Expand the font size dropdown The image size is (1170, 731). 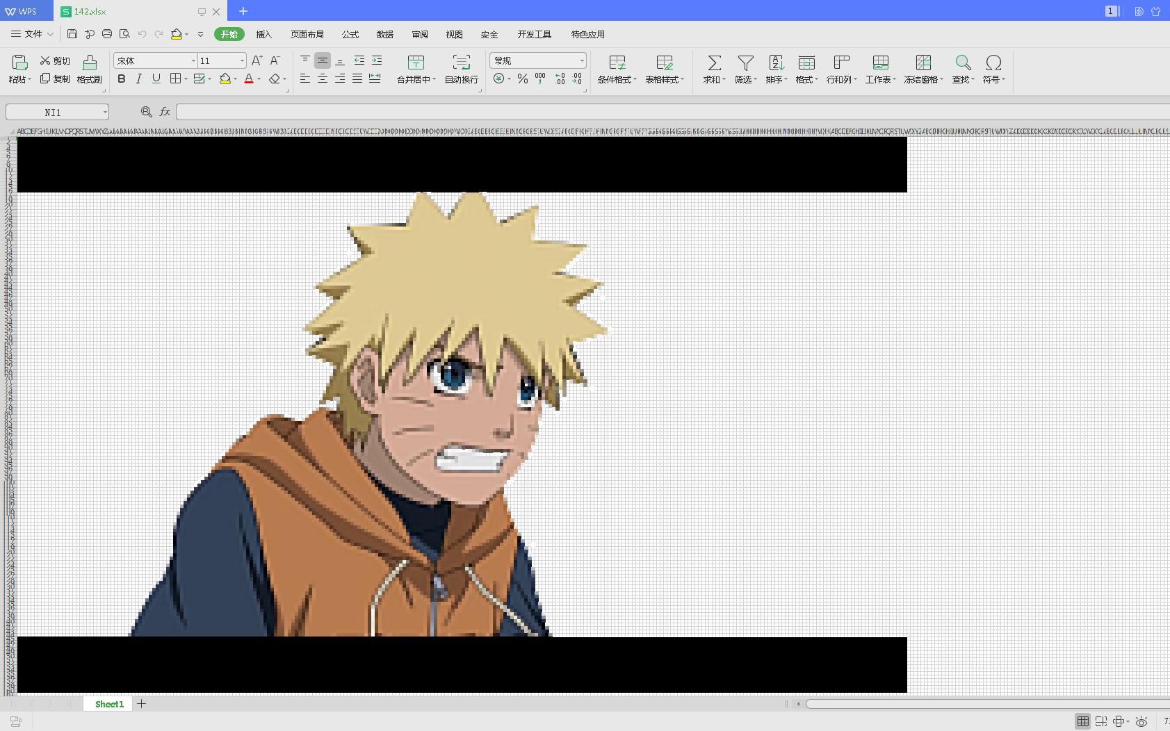pyautogui.click(x=242, y=61)
